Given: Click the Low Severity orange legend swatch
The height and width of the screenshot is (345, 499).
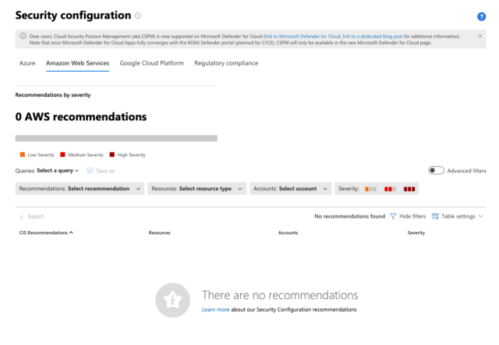Looking at the screenshot, I should click(x=23, y=155).
